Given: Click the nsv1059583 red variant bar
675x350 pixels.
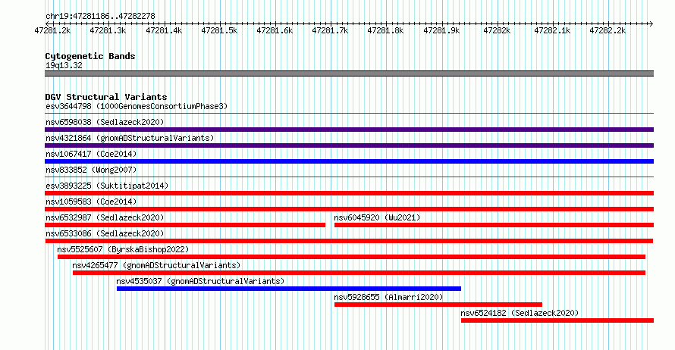Looking at the screenshot, I should click(x=349, y=209).
